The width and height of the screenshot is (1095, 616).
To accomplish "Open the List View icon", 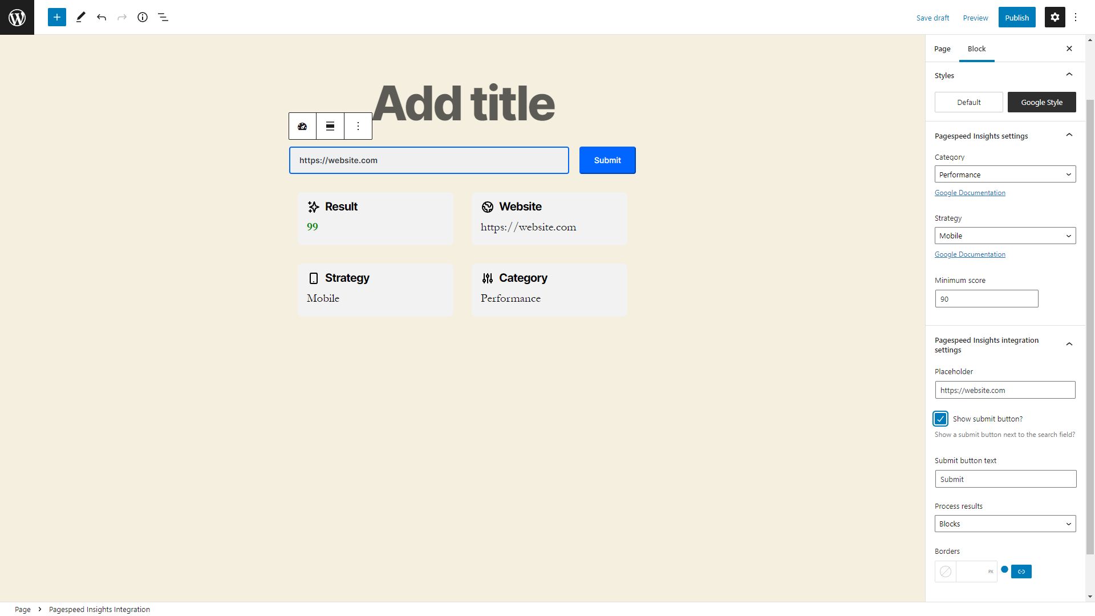I will coord(163,17).
